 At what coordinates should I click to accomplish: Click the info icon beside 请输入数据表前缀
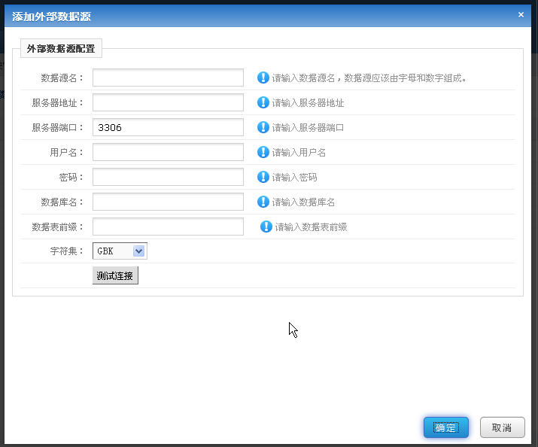coord(266,227)
